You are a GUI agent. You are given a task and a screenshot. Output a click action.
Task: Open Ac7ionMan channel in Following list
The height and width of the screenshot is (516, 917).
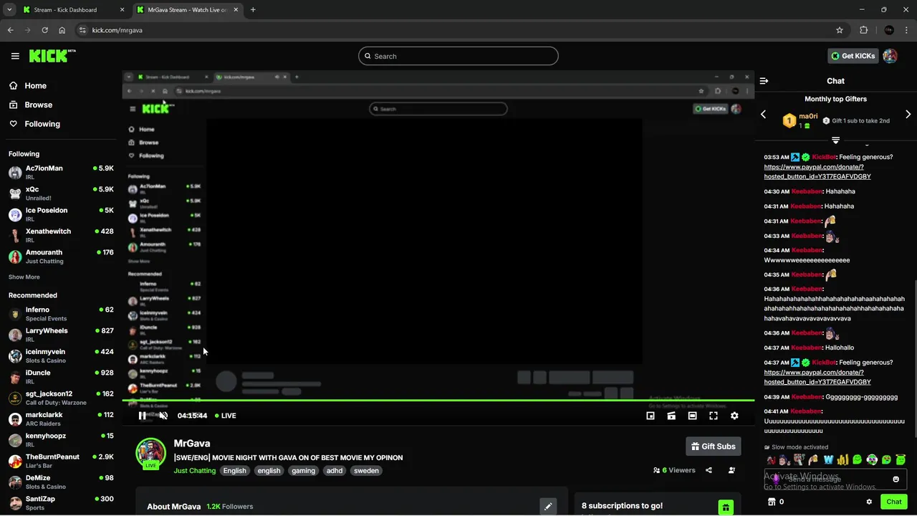point(61,172)
